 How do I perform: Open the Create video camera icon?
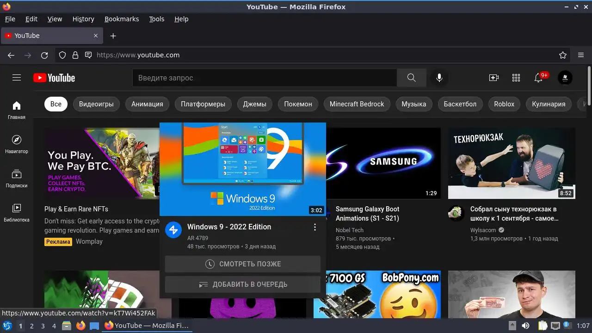[494, 78]
